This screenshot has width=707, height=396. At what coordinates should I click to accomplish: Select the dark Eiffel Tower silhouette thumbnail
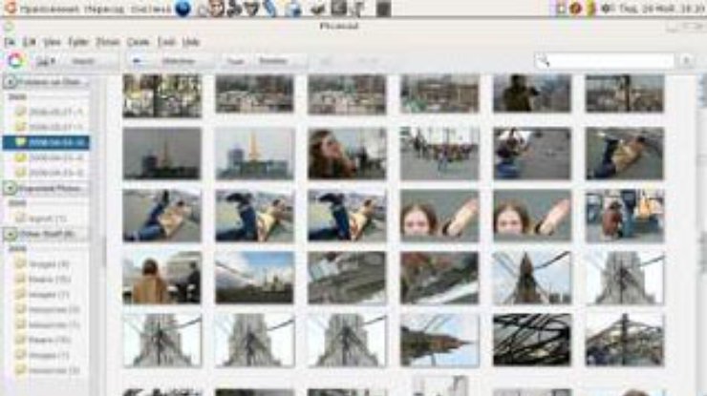click(162, 154)
